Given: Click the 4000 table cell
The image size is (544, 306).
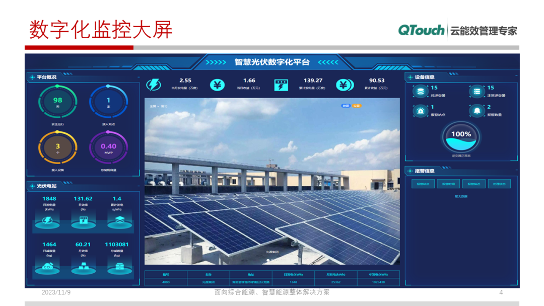Looking at the screenshot, I should pyautogui.click(x=166, y=282).
